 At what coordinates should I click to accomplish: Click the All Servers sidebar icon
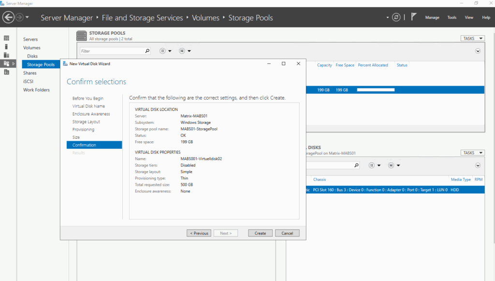[x=6, y=55]
